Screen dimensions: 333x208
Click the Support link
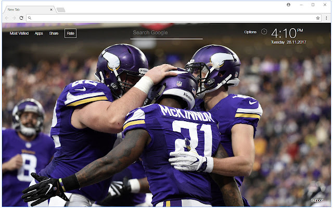[317, 200]
